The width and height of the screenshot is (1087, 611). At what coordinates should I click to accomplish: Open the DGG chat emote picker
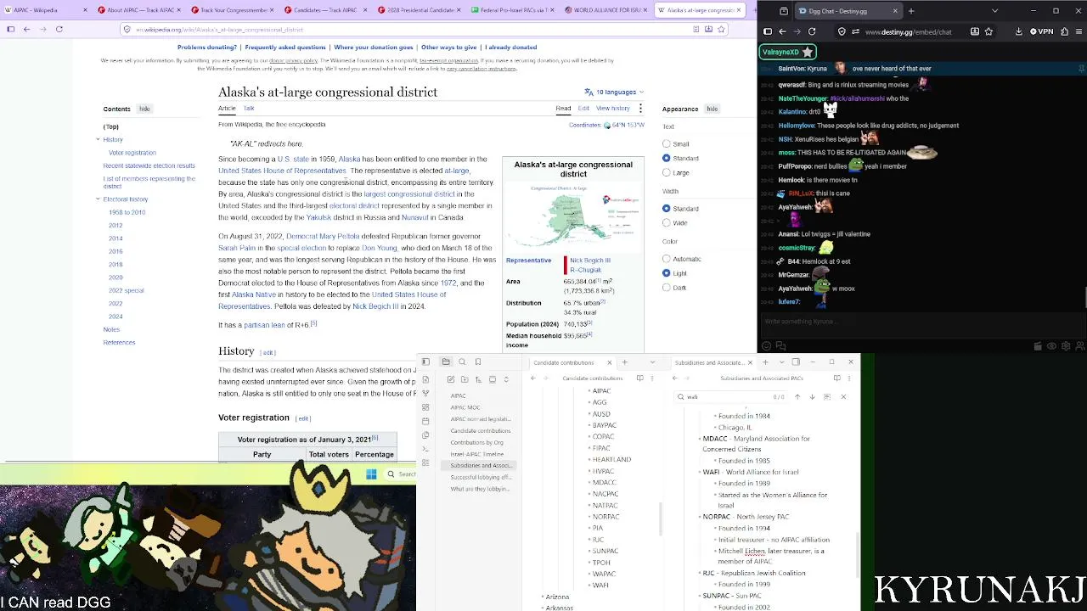point(767,346)
